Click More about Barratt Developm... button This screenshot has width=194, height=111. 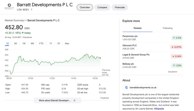click(57, 100)
